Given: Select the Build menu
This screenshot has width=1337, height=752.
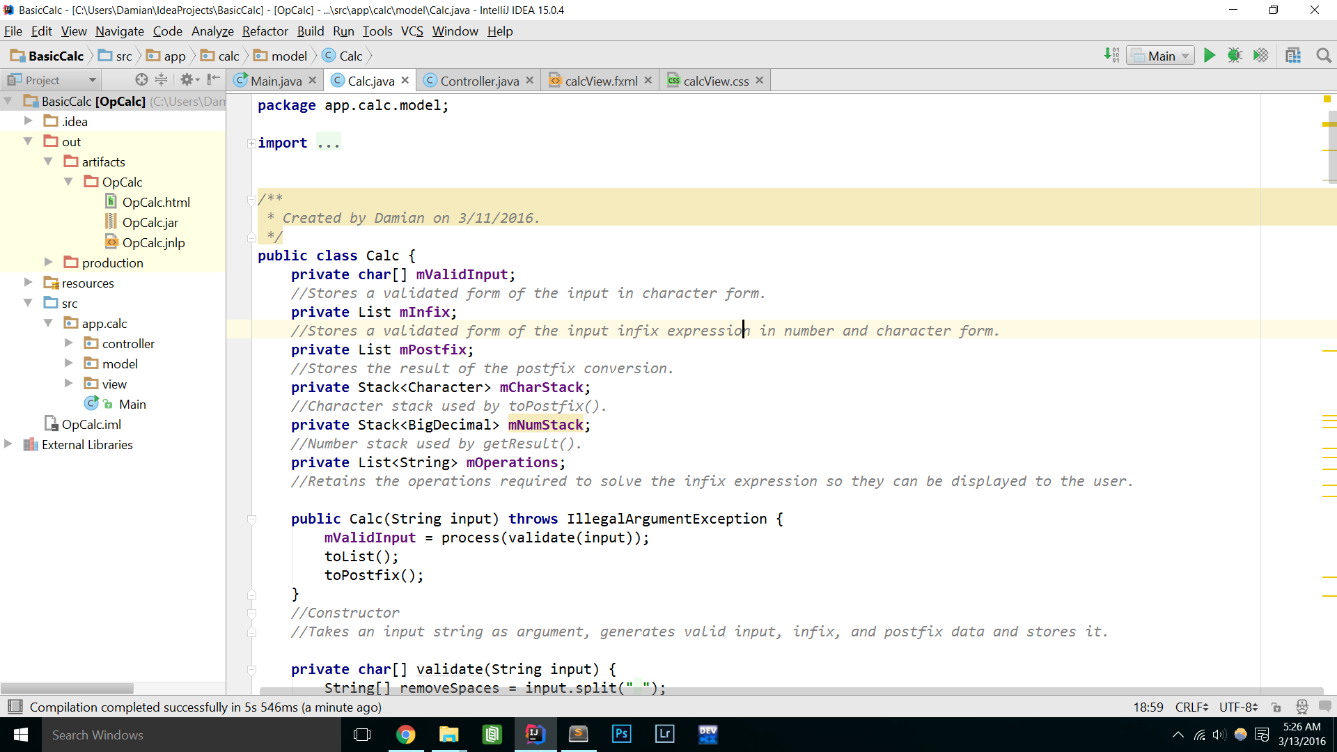Looking at the screenshot, I should coord(309,31).
